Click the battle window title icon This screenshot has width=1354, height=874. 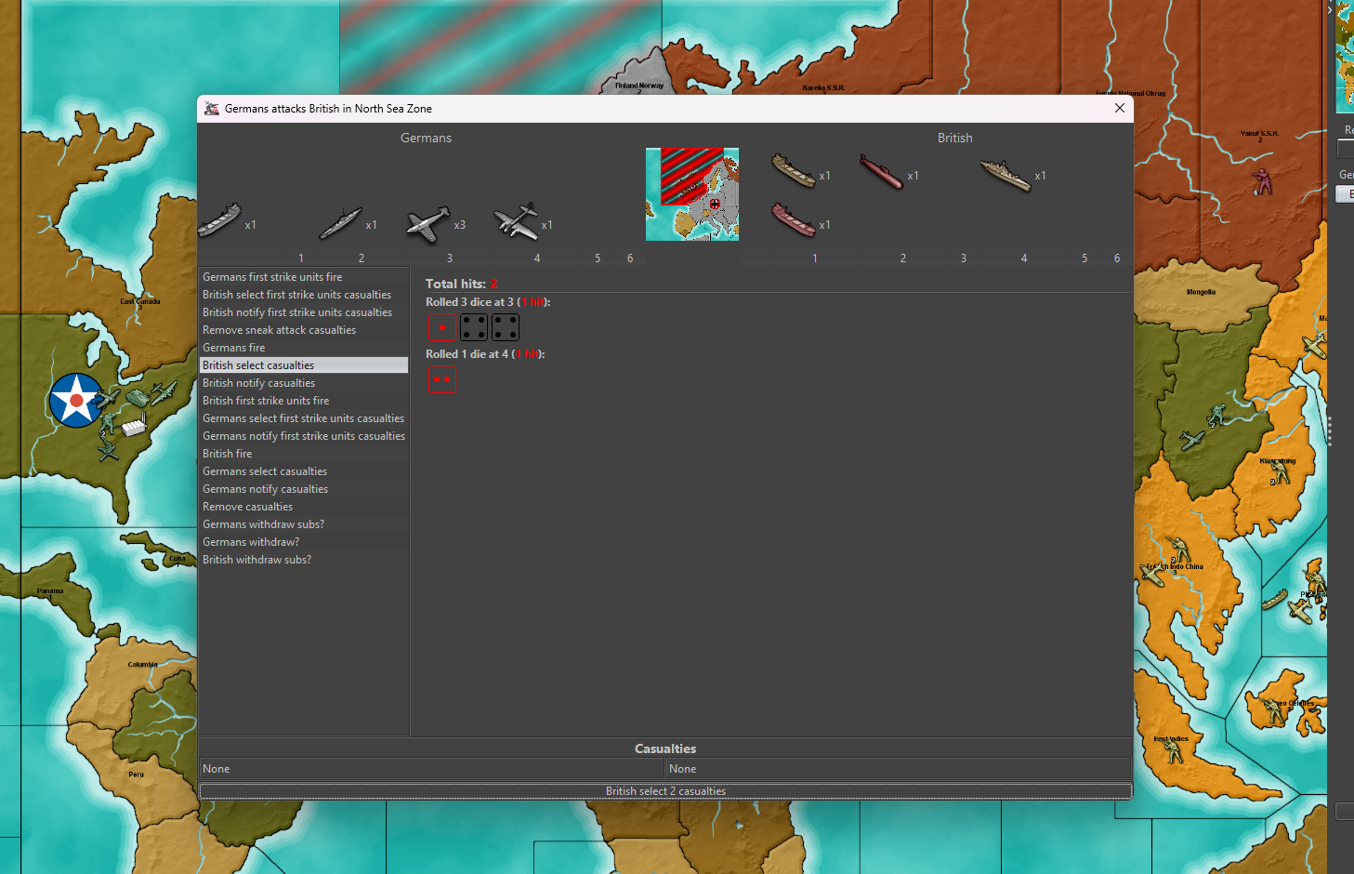coord(212,109)
